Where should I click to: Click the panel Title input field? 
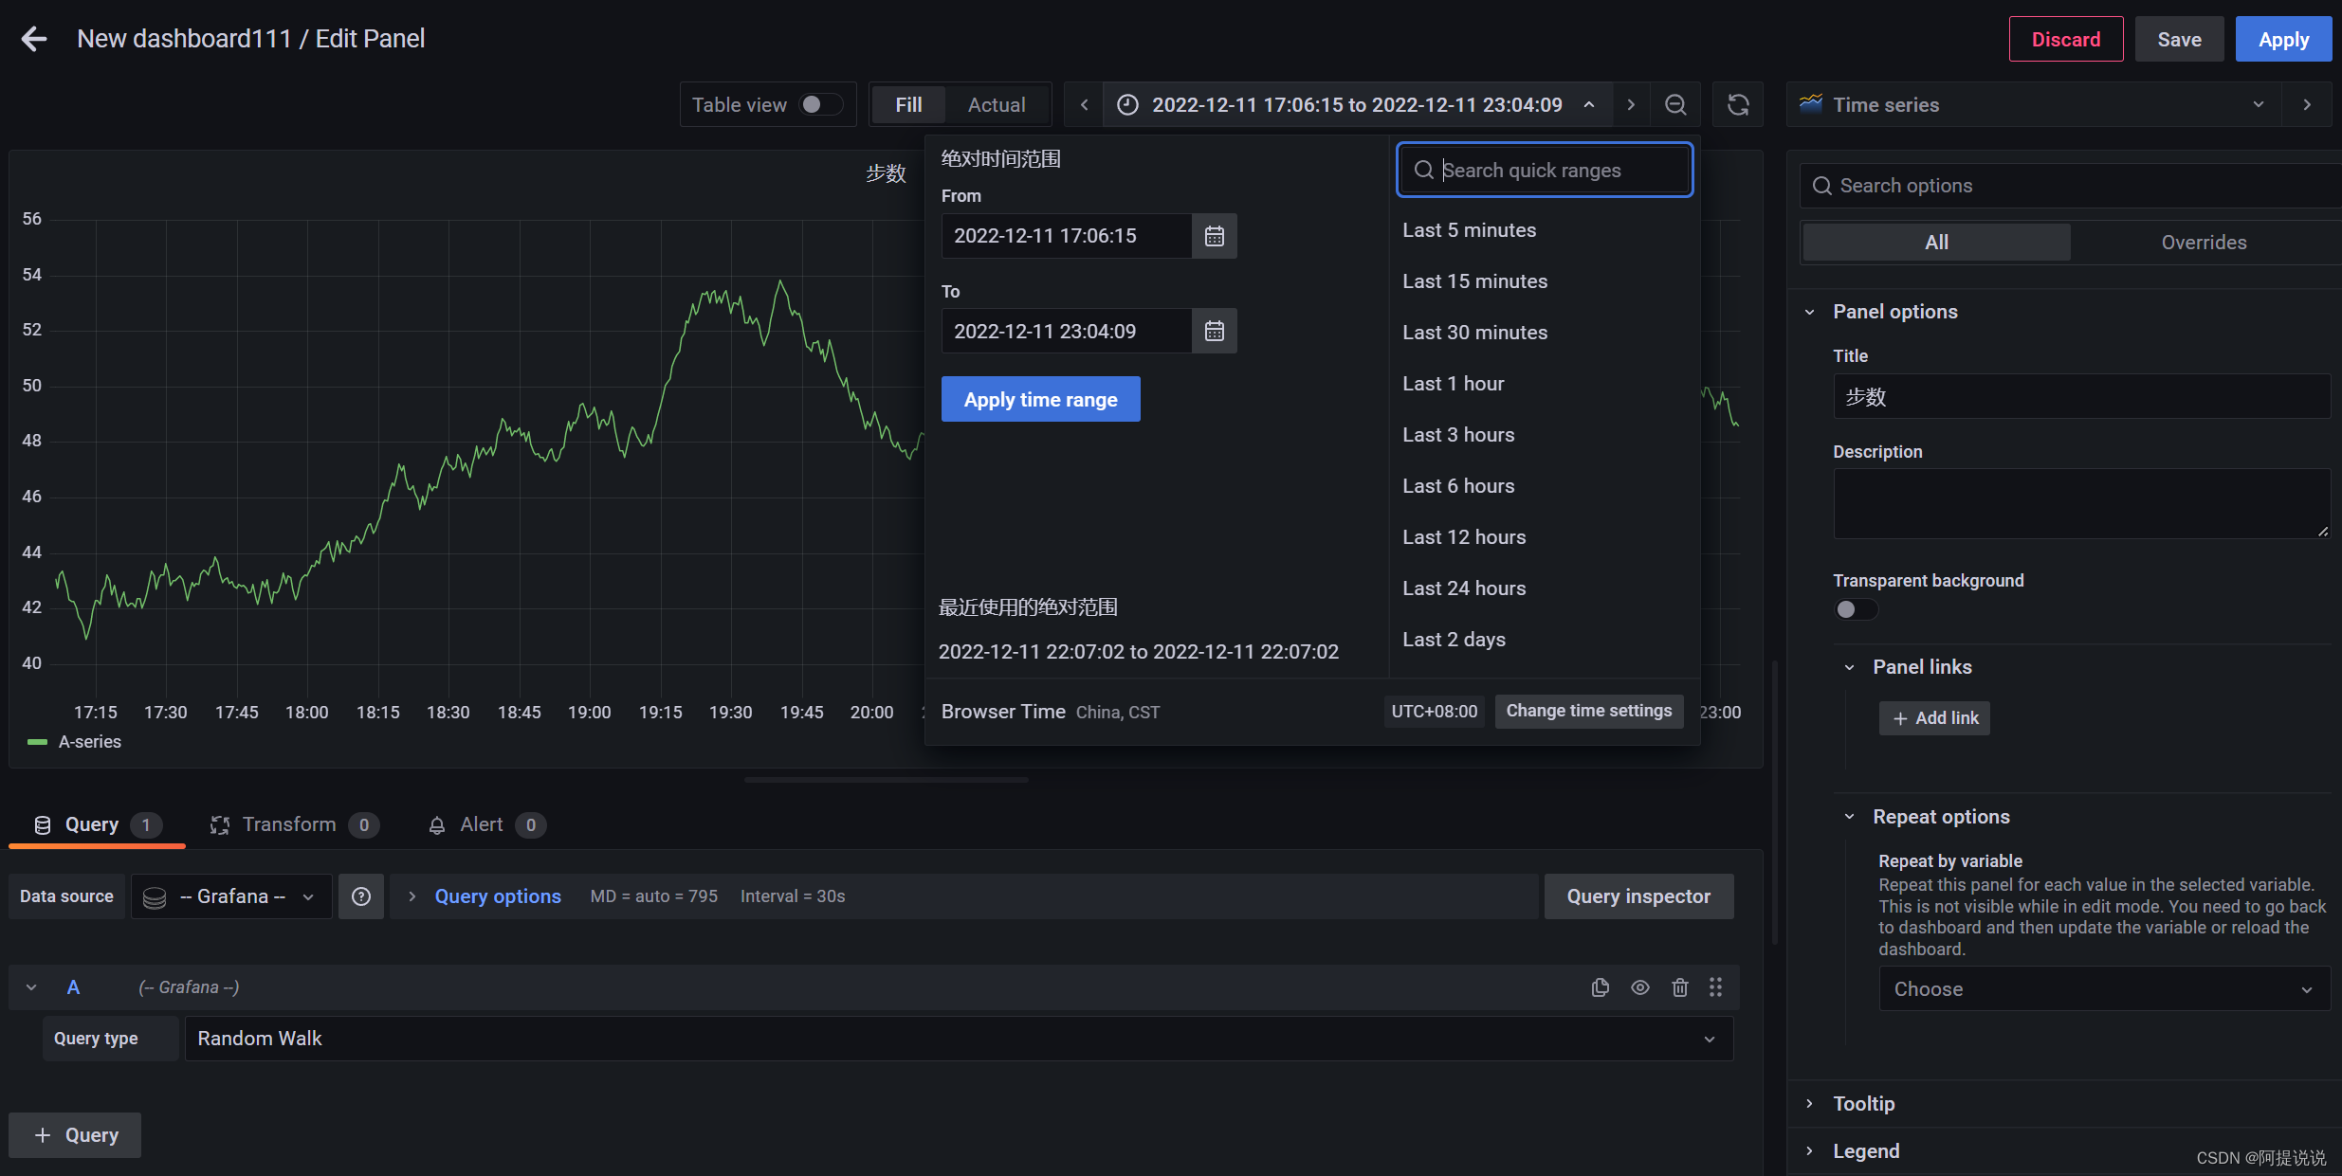[2081, 397]
